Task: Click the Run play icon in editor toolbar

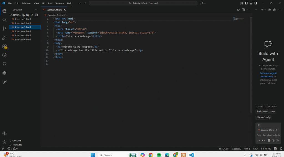Action: tap(238, 10)
